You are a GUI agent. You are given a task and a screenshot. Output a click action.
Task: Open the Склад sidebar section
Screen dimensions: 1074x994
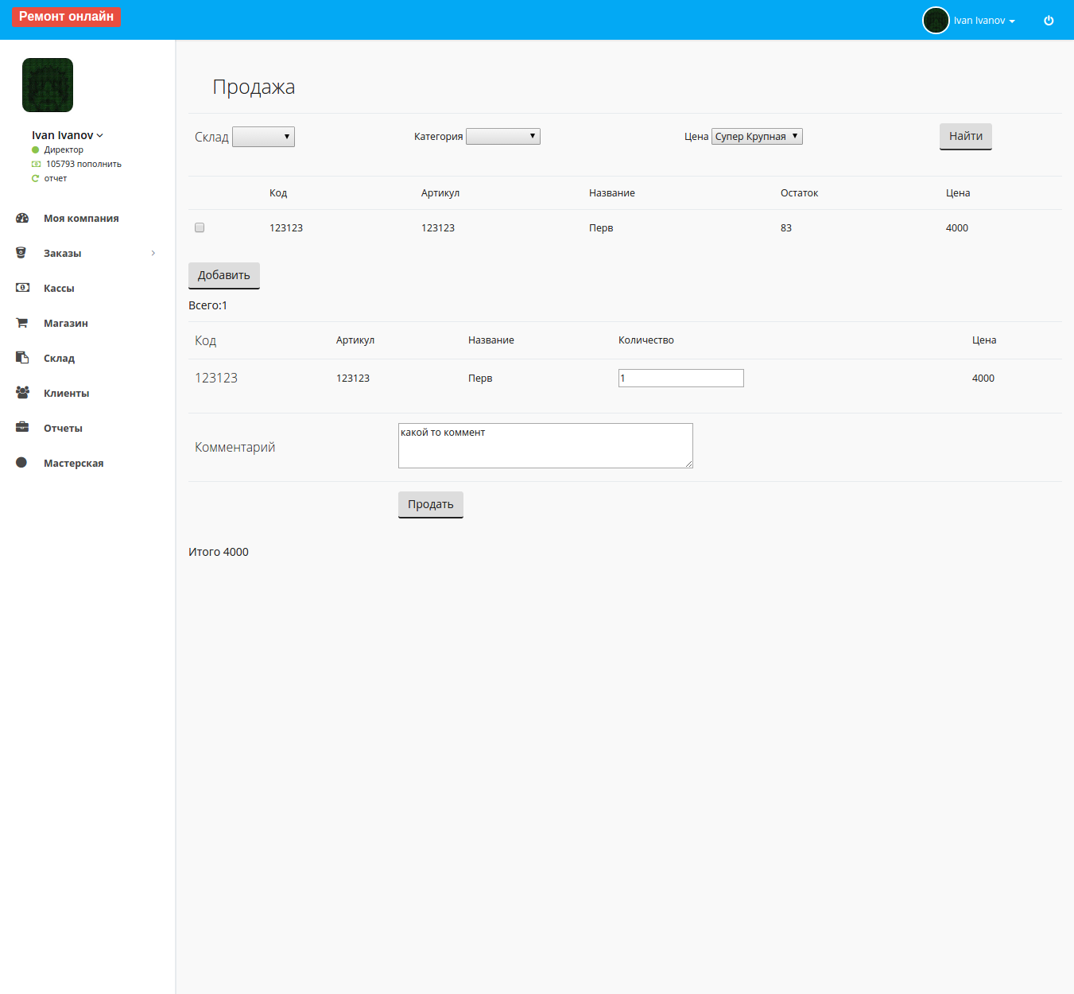point(59,358)
